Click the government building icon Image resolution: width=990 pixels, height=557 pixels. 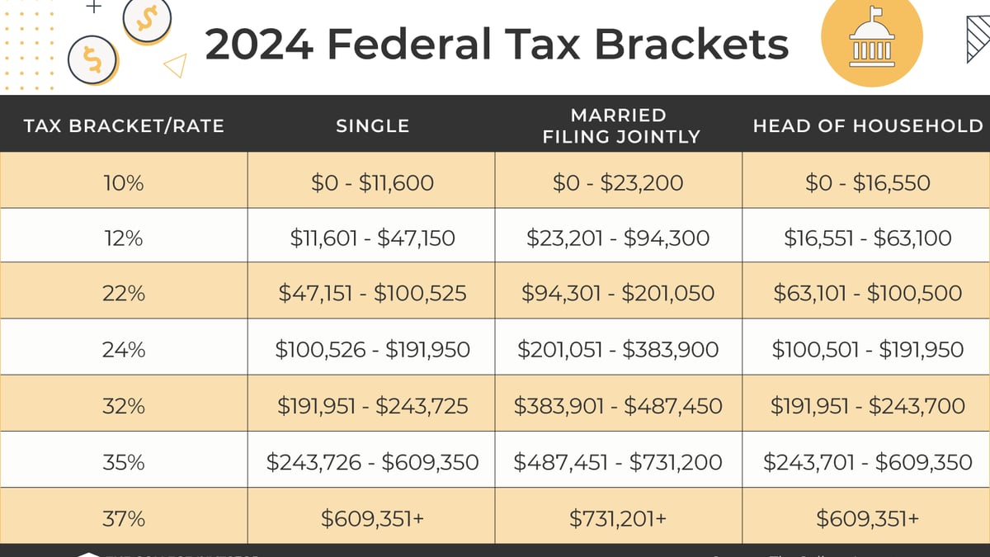pyautogui.click(x=870, y=43)
